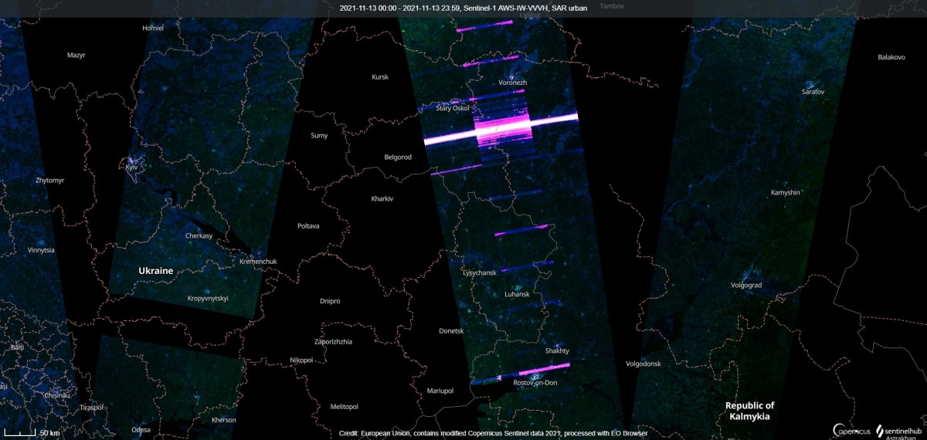Screen dimensions: 927x440
Task: Select the Kharkiv city label
Action: click(x=382, y=198)
